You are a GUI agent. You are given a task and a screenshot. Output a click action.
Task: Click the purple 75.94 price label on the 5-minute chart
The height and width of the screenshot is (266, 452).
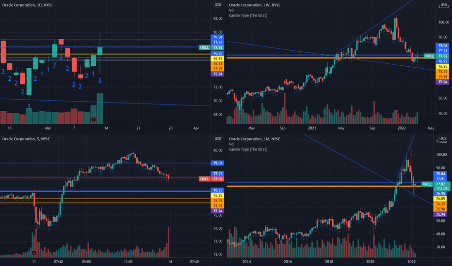coord(218,211)
